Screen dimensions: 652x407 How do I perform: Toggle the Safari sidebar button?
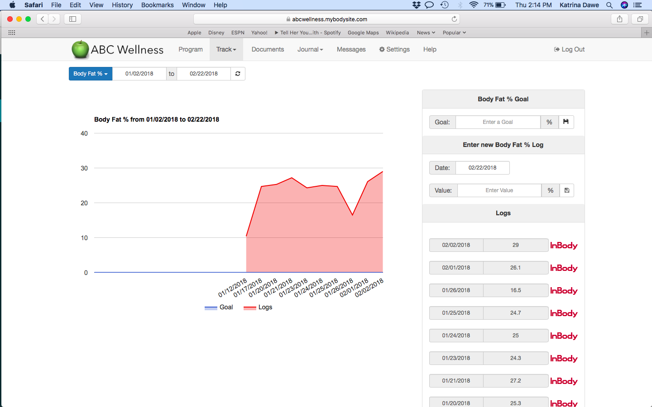point(72,19)
